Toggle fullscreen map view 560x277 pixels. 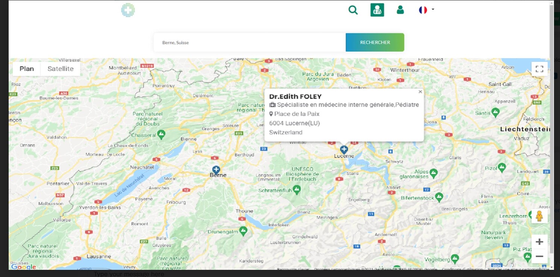click(x=539, y=69)
